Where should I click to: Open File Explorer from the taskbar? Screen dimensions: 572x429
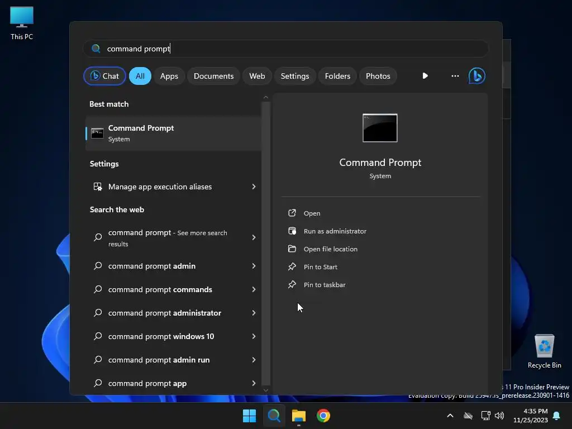point(298,416)
